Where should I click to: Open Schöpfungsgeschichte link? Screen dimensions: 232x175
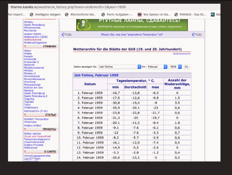[37, 156]
